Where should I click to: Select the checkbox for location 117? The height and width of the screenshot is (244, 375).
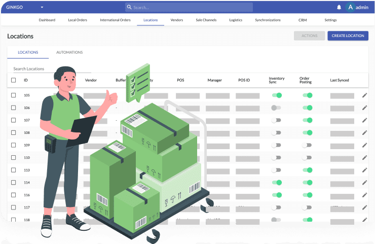[13, 207]
